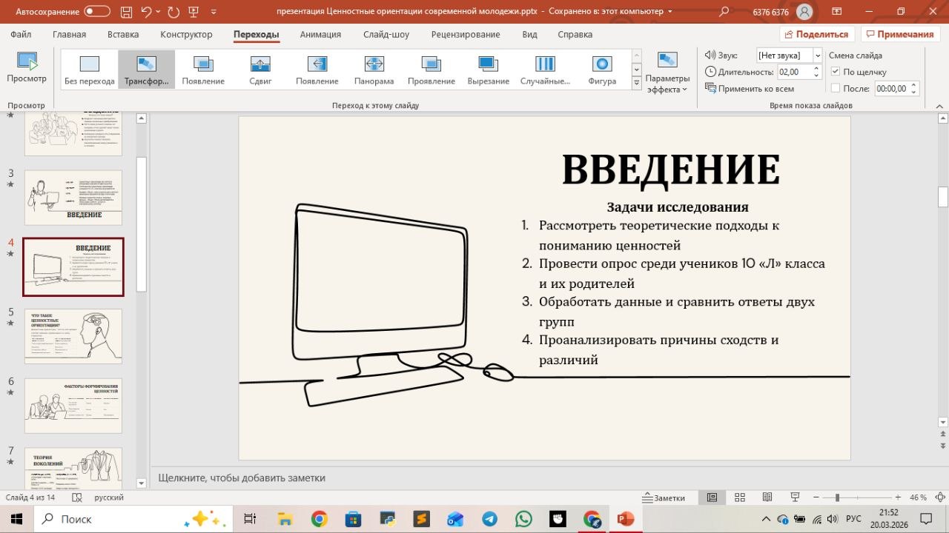Select slide 5 thumbnail
This screenshot has width=949, height=533.
click(x=73, y=336)
